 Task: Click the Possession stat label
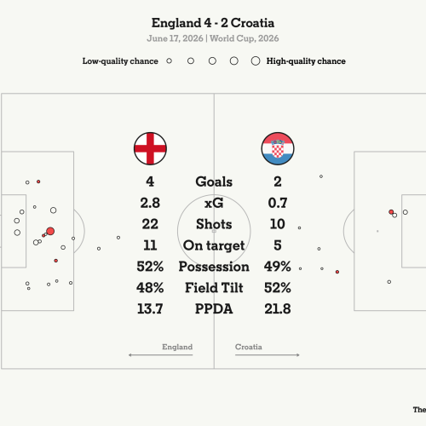(x=214, y=267)
